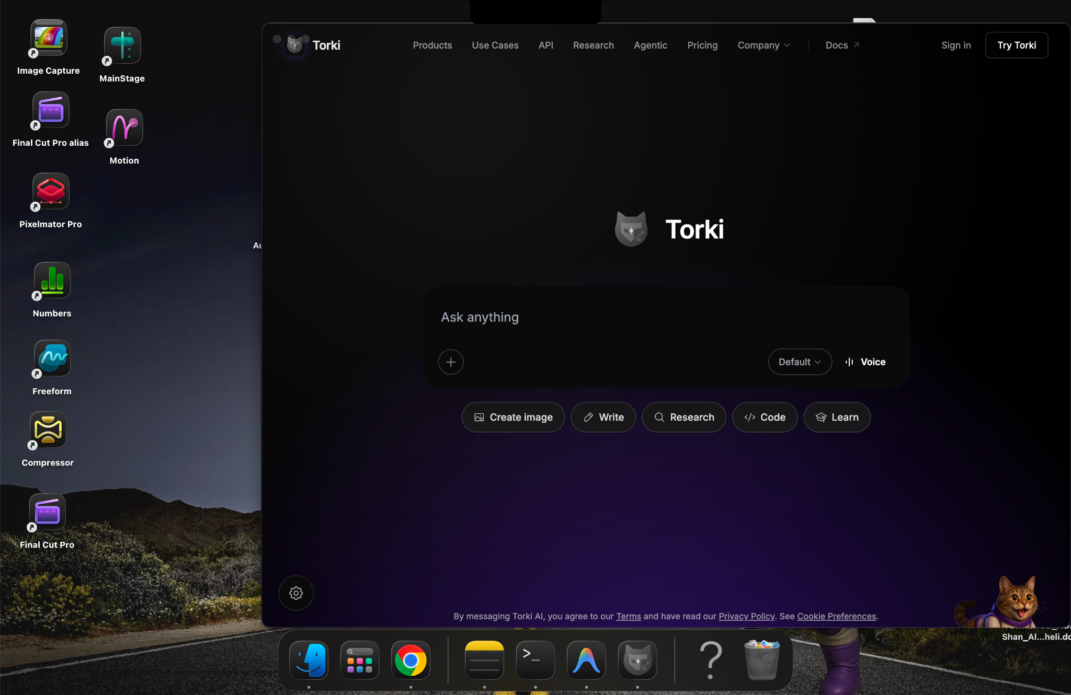This screenshot has height=695, width=1071.
Task: Activate Voice input mode
Action: tap(864, 362)
